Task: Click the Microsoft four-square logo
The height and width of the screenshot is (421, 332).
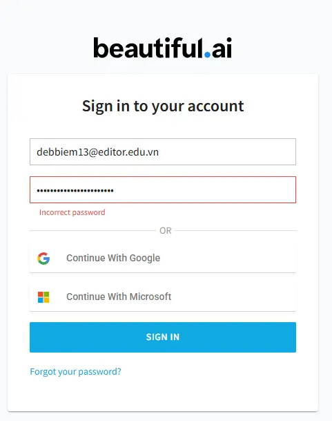Action: (43, 297)
